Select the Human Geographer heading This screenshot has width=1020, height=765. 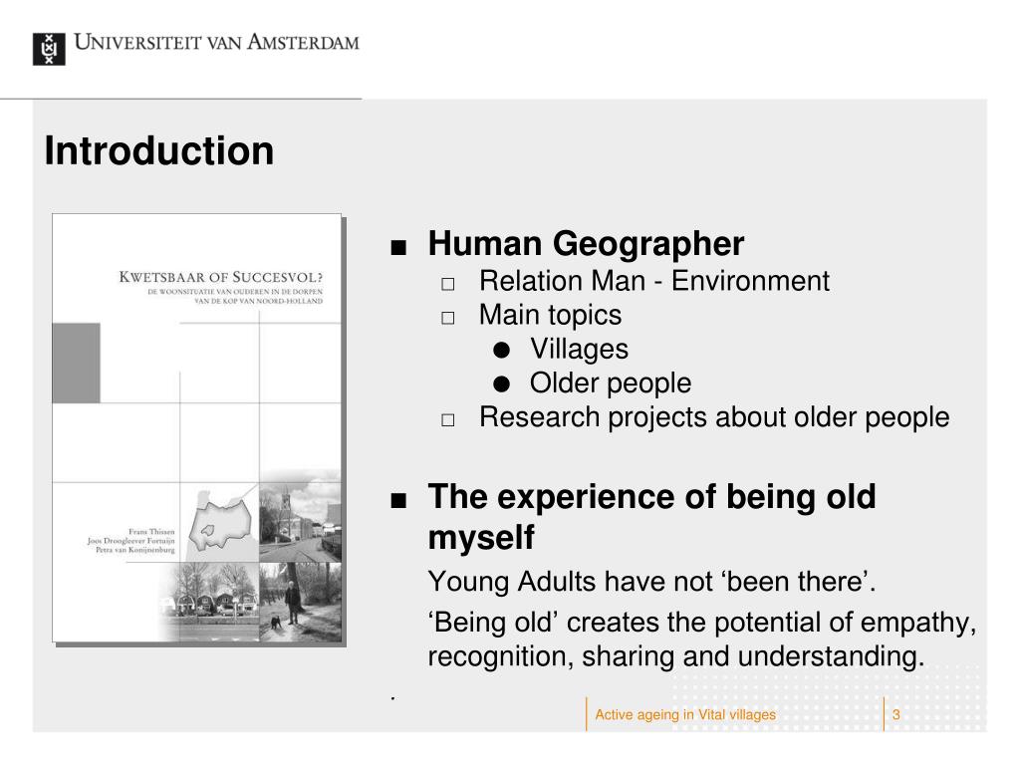point(586,244)
